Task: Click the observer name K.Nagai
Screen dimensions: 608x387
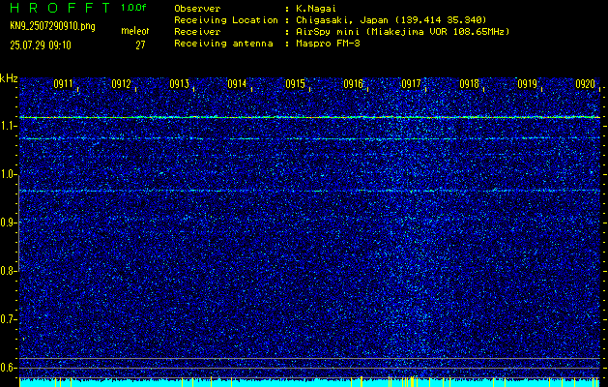Action: click(315, 9)
